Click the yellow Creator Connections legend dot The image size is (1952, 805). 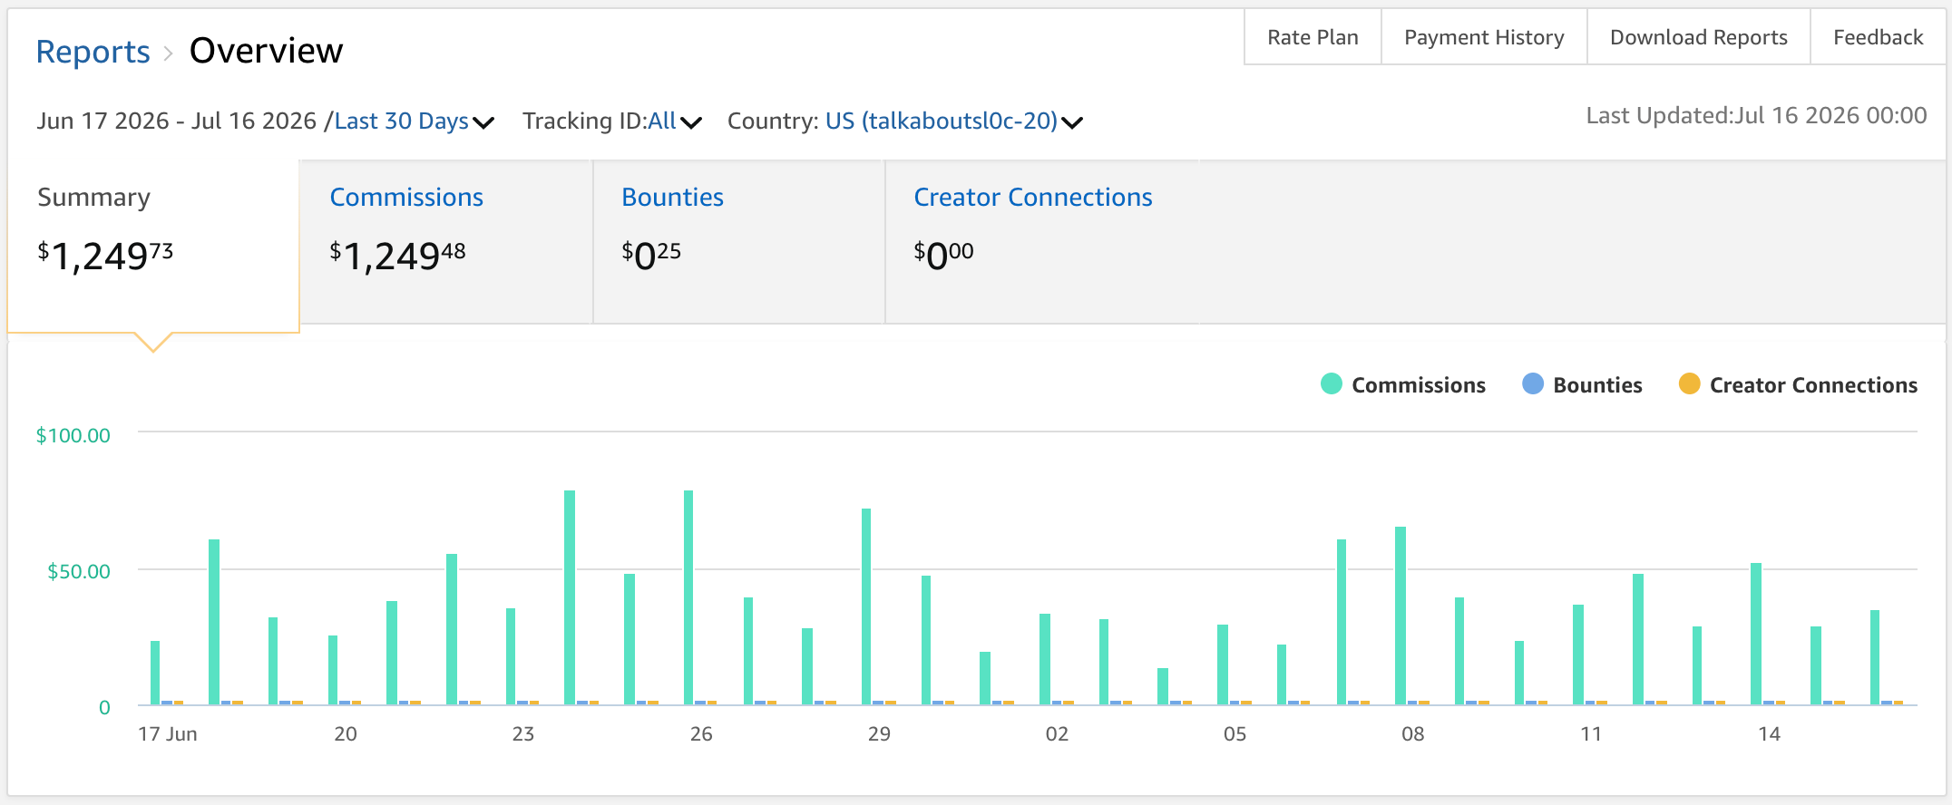(1689, 383)
